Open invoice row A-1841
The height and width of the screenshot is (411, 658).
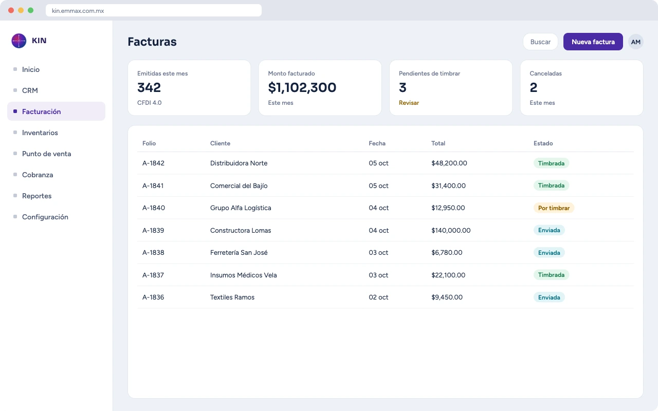click(x=386, y=185)
